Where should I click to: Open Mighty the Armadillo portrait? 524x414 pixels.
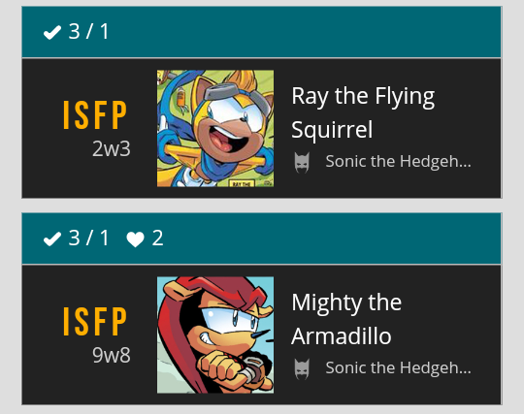(x=215, y=334)
